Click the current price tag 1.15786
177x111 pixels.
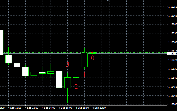point(172,54)
